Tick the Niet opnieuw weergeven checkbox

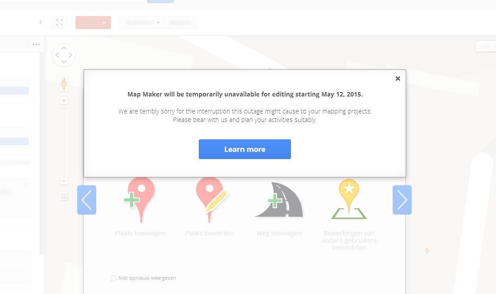(113, 278)
